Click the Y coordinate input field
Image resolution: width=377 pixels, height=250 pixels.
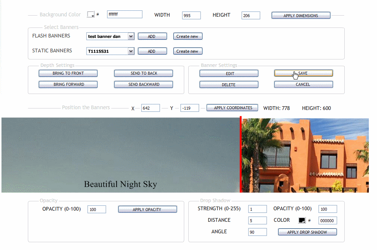tap(190, 108)
